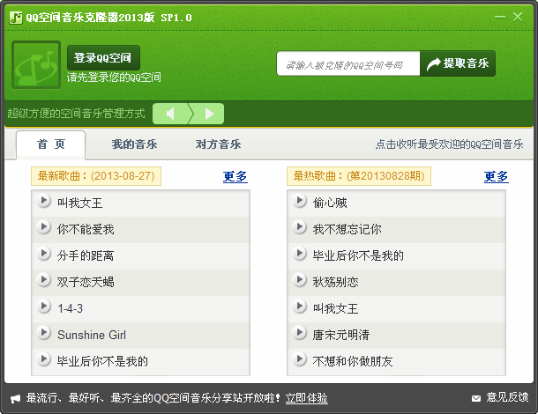Play the song 叫我女王 in newest songs list

[44, 202]
